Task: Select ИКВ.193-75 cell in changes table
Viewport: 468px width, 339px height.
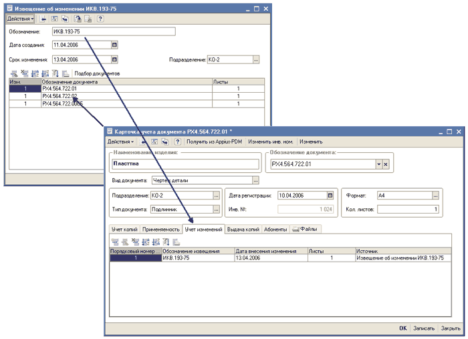Action: click(198, 258)
